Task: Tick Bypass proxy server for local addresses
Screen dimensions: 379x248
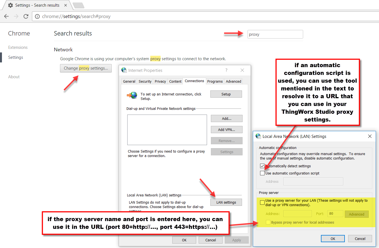Action: pos(268,222)
